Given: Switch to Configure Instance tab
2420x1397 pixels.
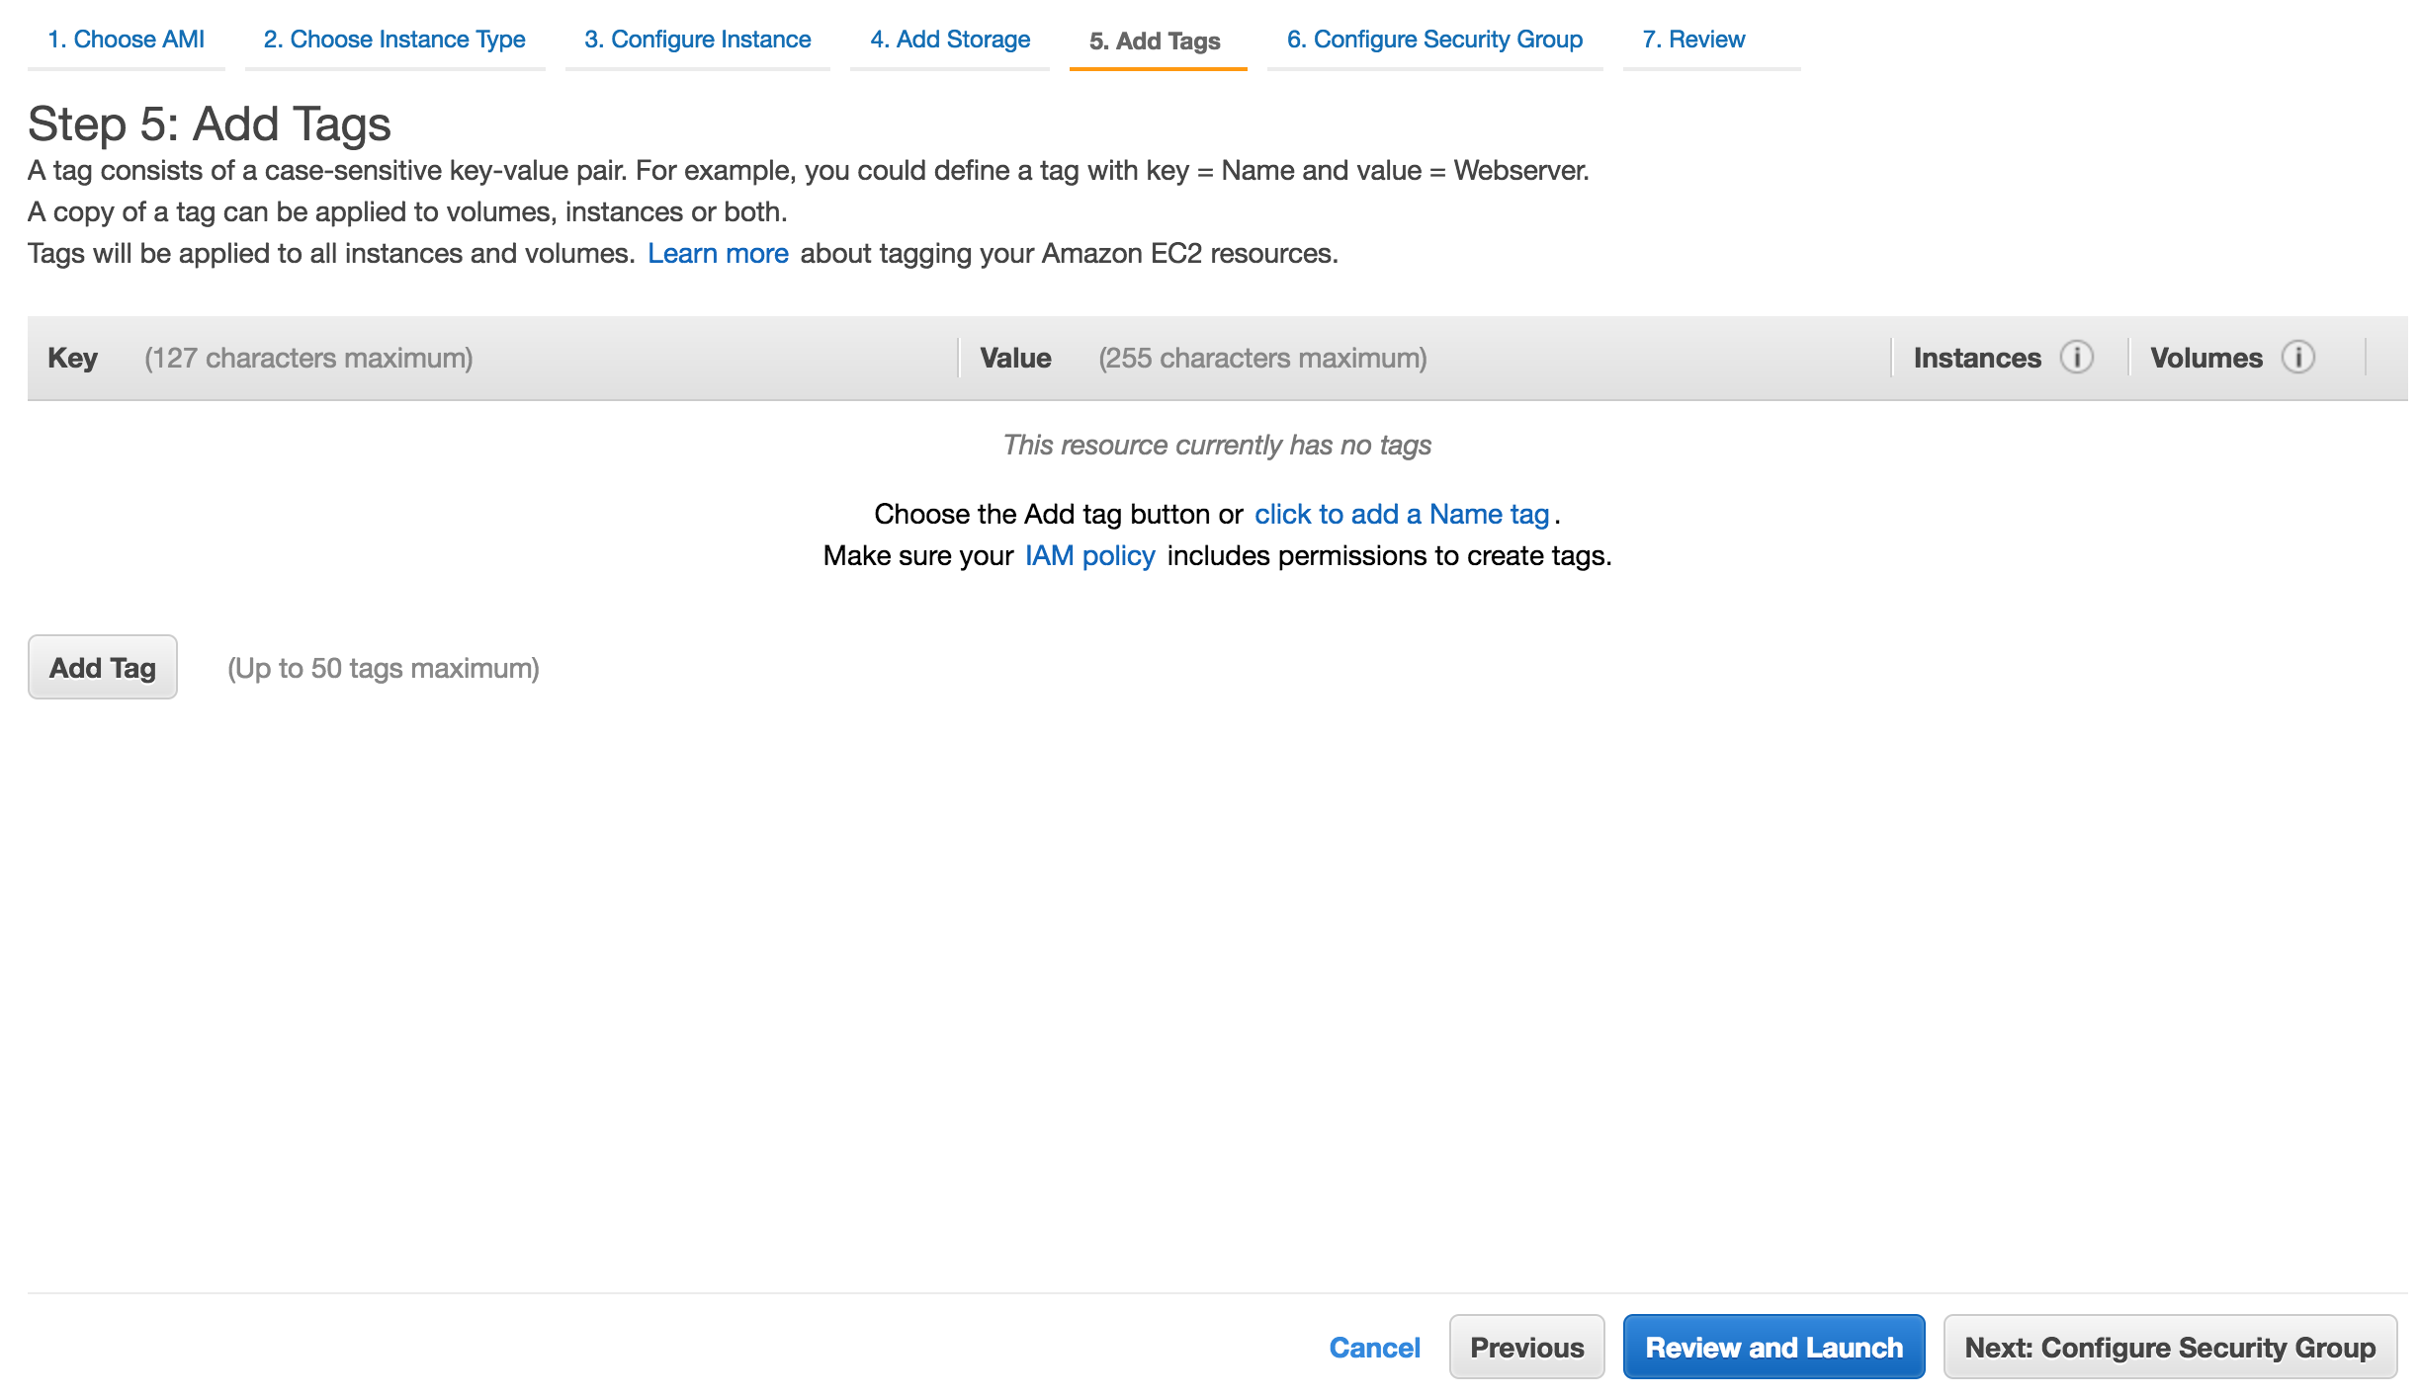Looking at the screenshot, I should 697,40.
